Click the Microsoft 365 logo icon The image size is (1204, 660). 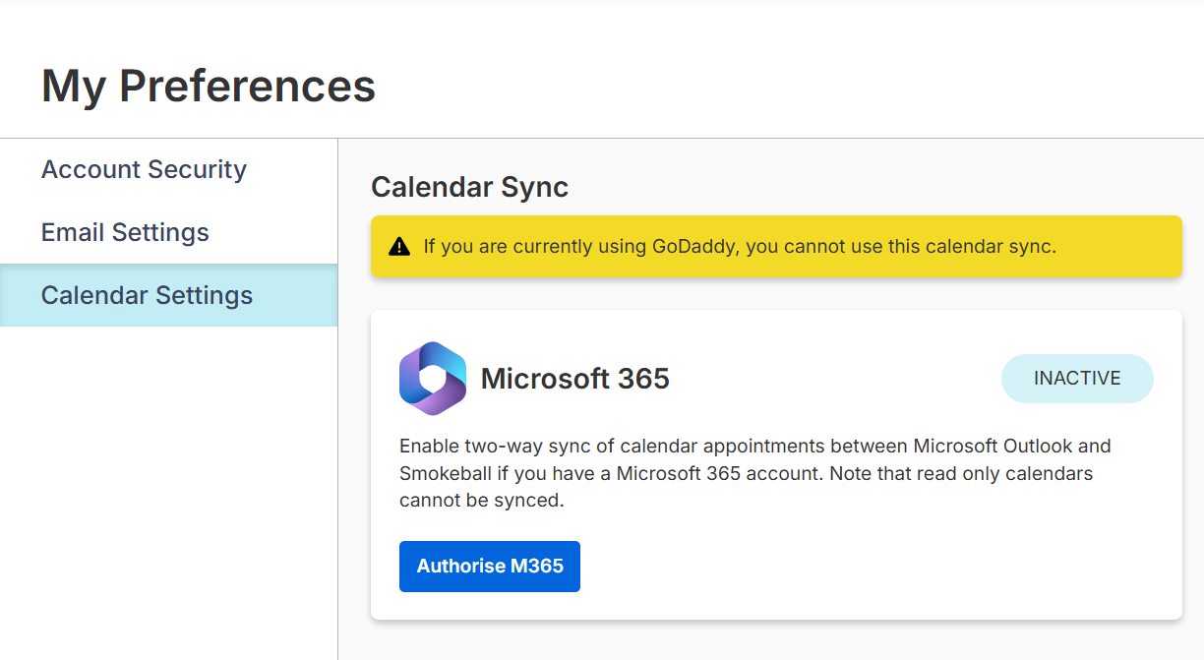[433, 379]
